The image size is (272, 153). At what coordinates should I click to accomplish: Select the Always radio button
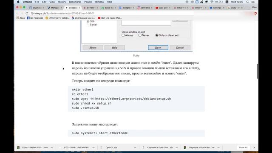pyautogui.click(x=123, y=35)
